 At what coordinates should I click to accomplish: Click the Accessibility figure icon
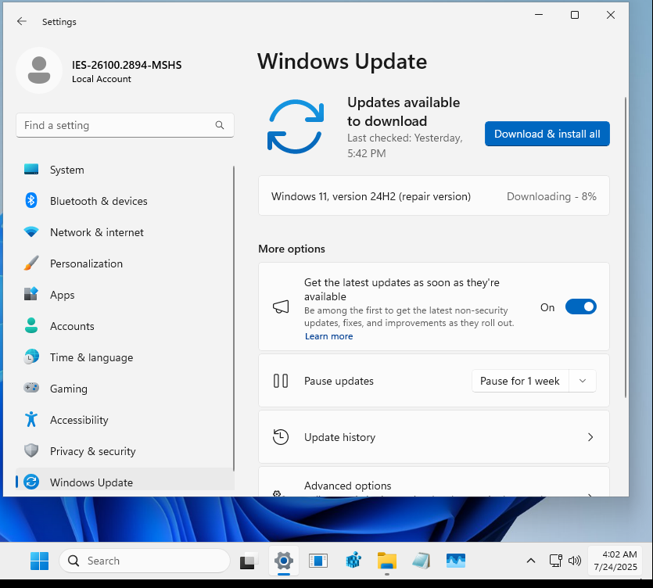click(x=31, y=419)
